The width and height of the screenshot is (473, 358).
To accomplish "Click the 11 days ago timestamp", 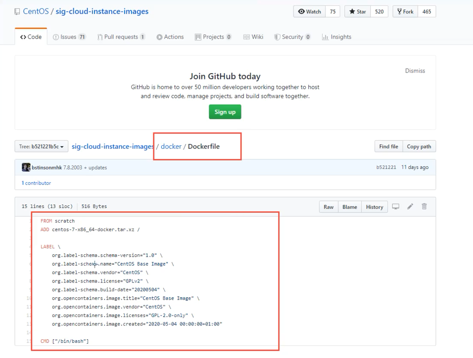I will (415, 167).
